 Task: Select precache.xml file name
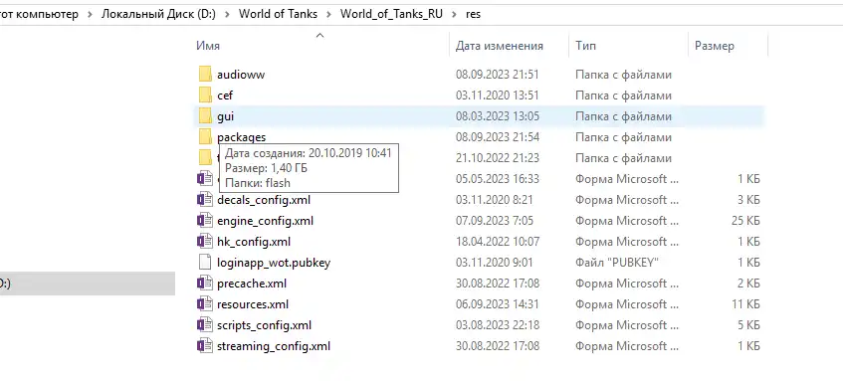pos(252,284)
